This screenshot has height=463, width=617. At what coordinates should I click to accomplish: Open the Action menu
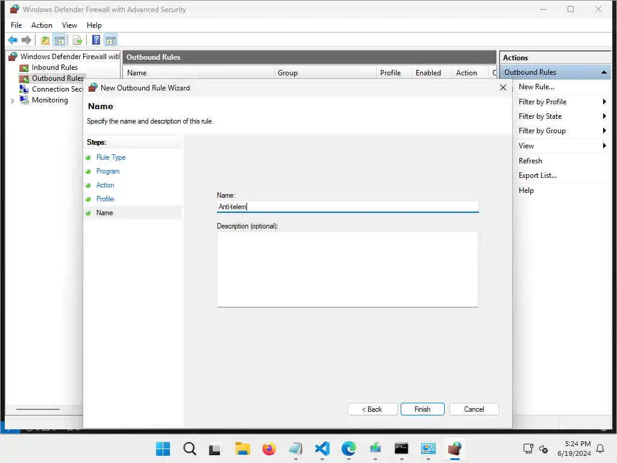point(42,25)
